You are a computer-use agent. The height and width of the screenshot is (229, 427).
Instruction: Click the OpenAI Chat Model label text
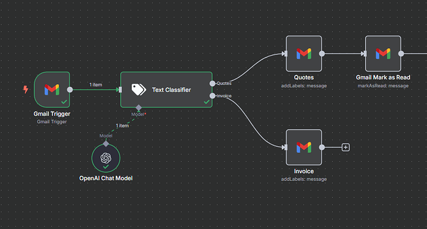[x=106, y=178]
